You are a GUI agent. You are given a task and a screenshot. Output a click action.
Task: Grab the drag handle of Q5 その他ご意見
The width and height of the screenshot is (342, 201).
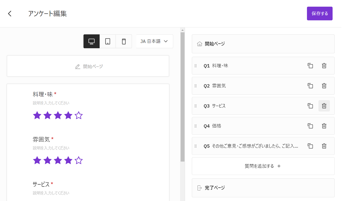(196, 146)
